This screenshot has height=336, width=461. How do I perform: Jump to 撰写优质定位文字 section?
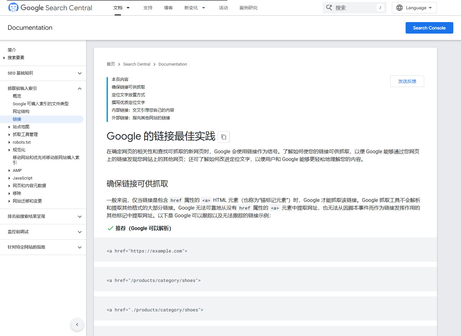click(x=128, y=102)
